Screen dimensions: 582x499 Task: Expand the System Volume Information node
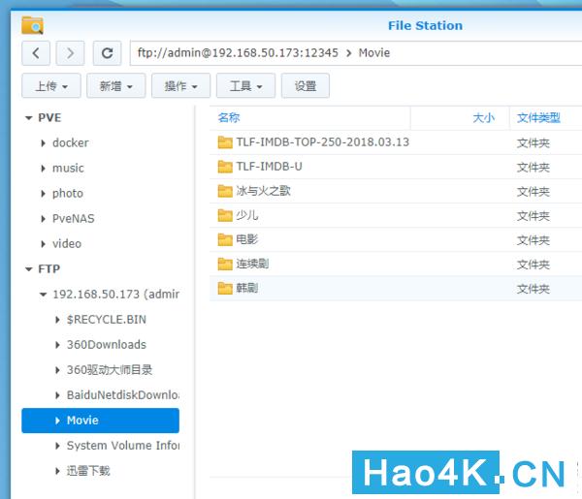point(57,446)
